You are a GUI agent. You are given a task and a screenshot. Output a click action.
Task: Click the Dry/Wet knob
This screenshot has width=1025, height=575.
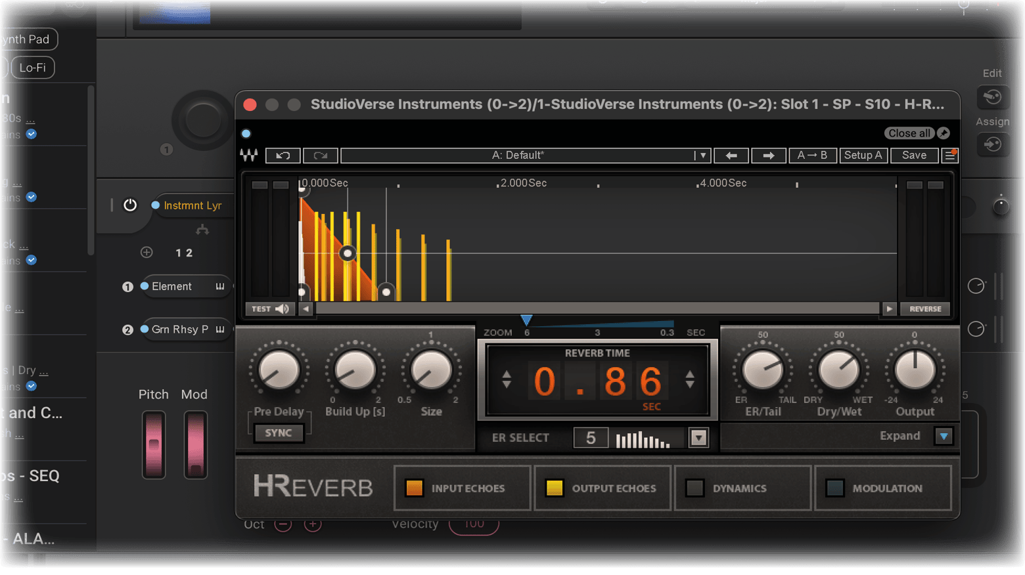[x=839, y=370]
